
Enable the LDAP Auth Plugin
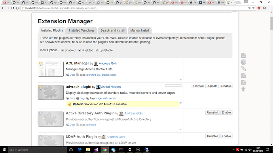[x=226, y=136]
